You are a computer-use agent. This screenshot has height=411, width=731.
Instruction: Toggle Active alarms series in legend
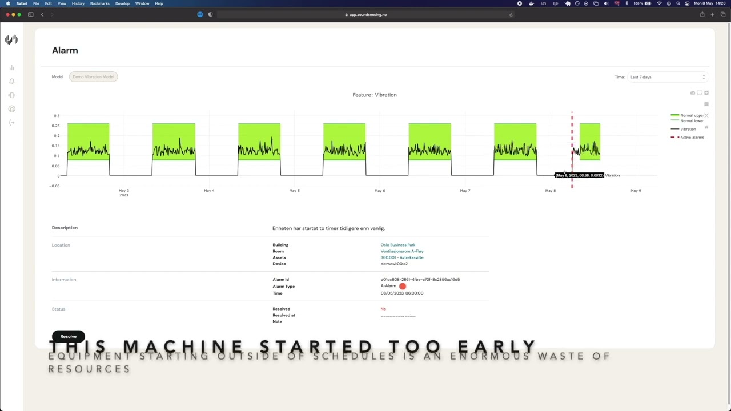point(688,137)
